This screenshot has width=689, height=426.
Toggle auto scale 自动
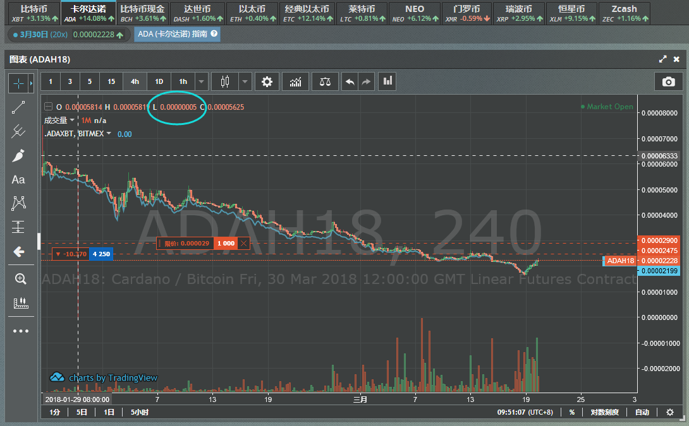[x=642, y=412]
